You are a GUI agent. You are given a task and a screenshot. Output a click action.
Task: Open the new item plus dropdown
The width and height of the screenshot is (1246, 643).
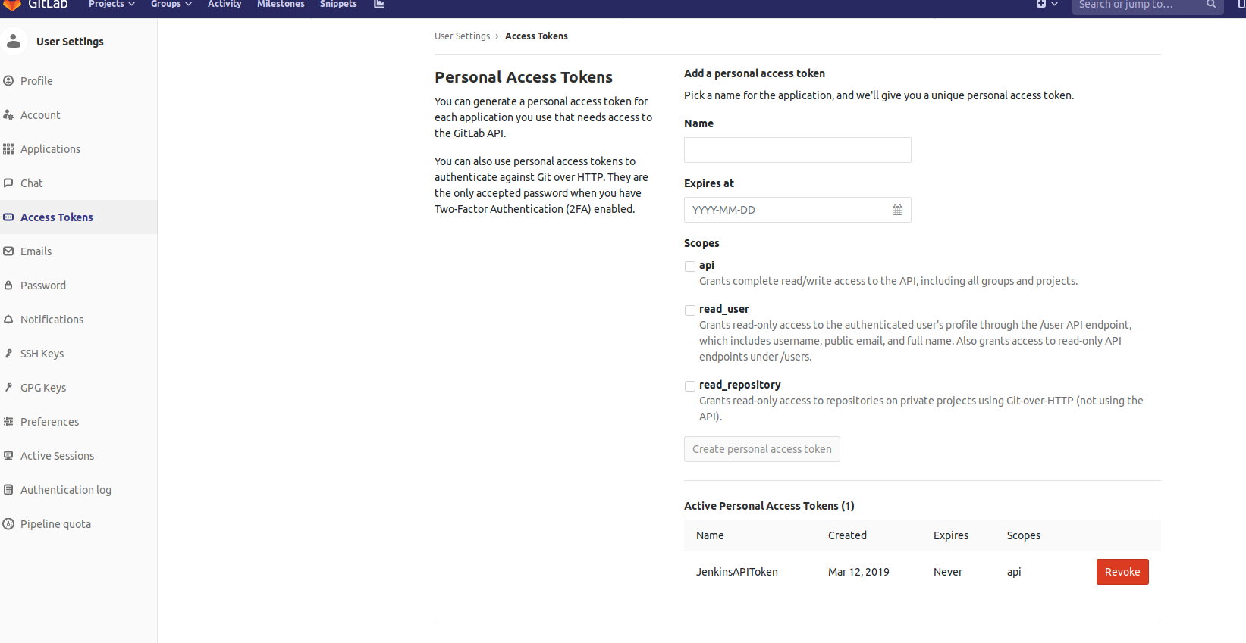click(1047, 4)
